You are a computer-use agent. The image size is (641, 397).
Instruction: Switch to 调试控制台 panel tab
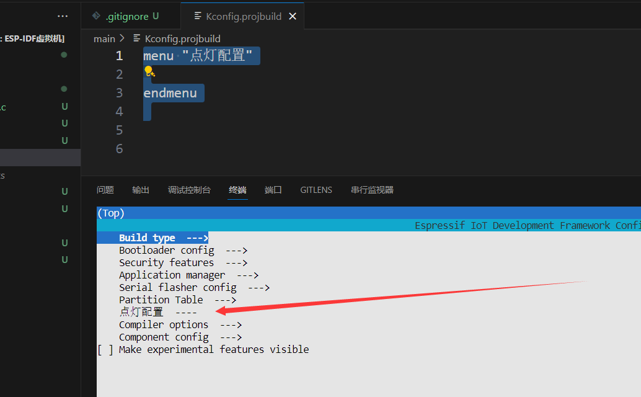pyautogui.click(x=189, y=190)
